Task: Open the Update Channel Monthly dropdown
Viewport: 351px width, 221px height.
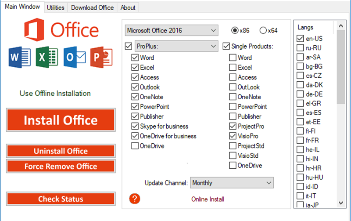Action: 232,183
